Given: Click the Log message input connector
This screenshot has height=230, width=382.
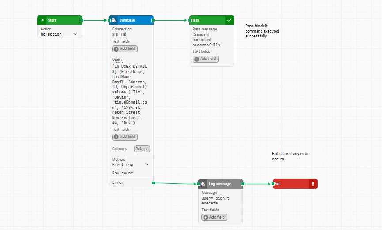Looking at the screenshot, I should coord(198,184).
